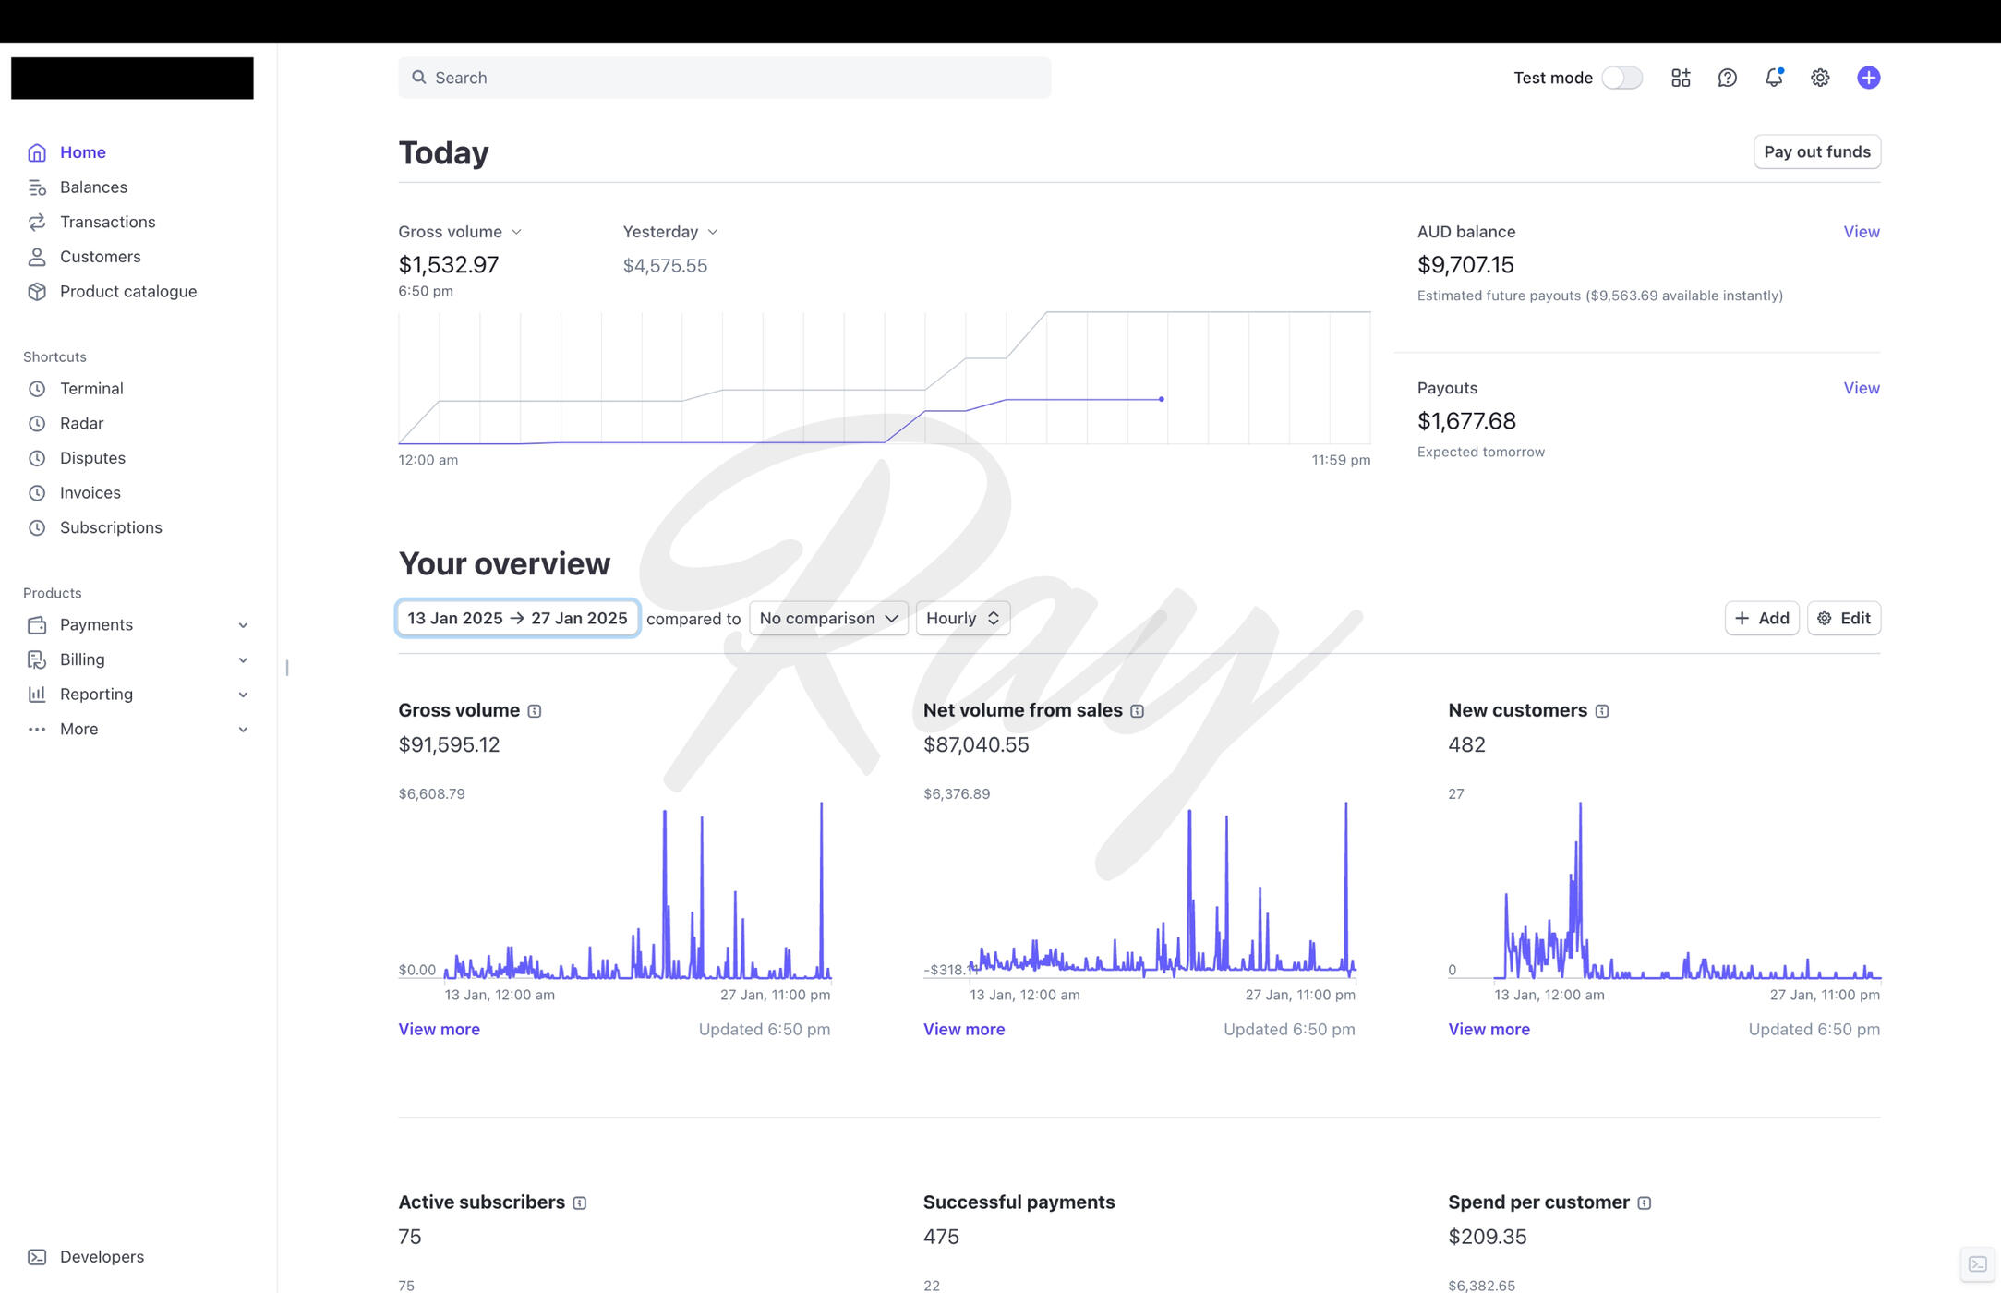Go to Customers in the sidebar

(100, 257)
